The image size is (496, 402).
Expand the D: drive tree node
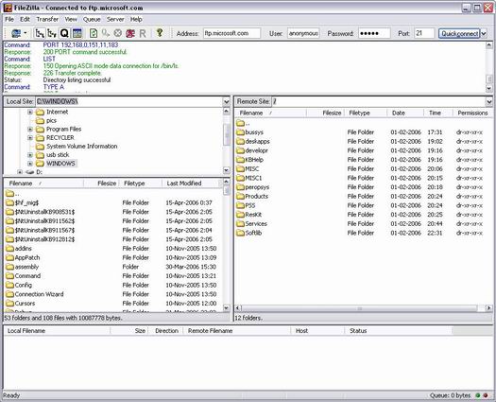click(20, 172)
